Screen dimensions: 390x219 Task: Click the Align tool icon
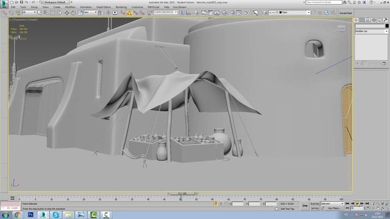tap(188, 13)
